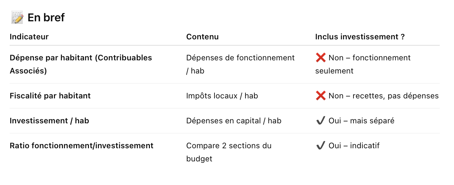
Task: Click the Dépenses en capital / hab cell
Action: point(234,121)
